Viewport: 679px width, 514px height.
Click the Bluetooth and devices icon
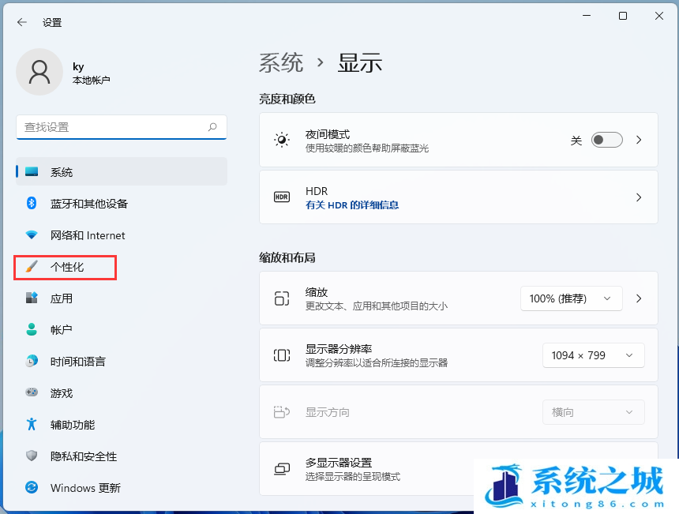(32, 204)
